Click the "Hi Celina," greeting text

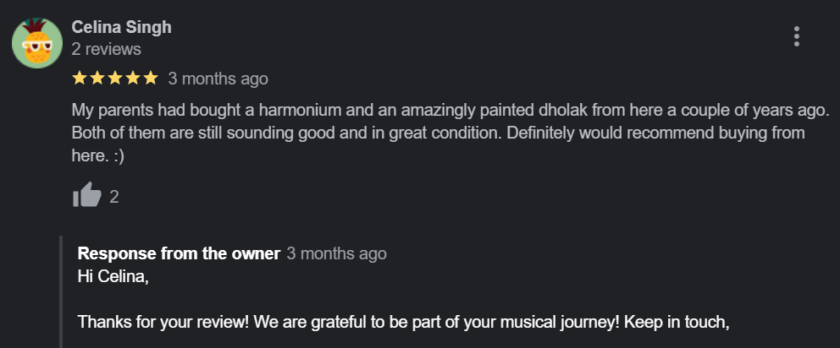click(113, 275)
